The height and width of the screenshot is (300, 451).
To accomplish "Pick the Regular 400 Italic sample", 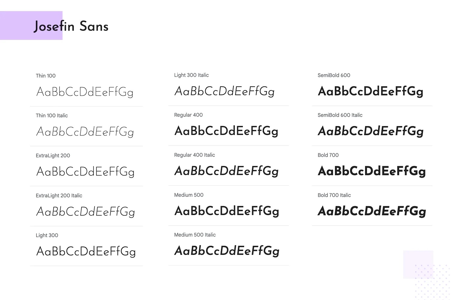I will [227, 171].
